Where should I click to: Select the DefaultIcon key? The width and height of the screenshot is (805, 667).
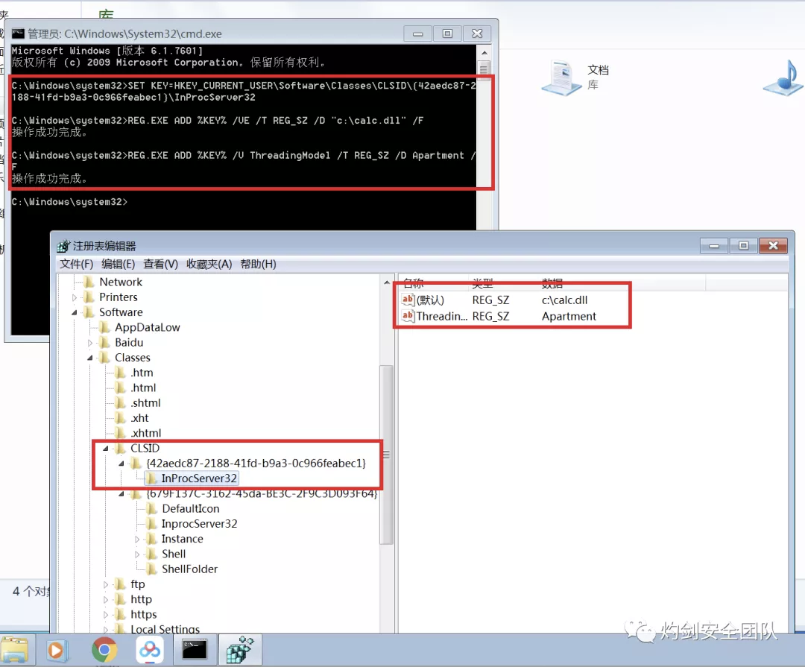click(191, 508)
